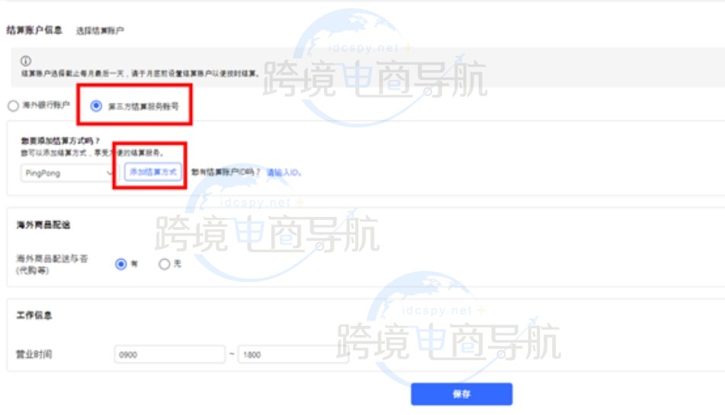
Task: Focus the business start time field 0900
Action: coord(170,355)
